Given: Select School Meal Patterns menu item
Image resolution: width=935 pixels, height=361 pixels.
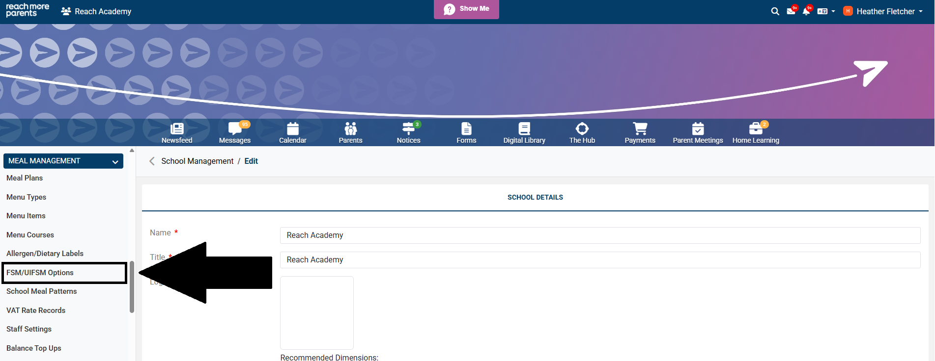Looking at the screenshot, I should [x=42, y=291].
